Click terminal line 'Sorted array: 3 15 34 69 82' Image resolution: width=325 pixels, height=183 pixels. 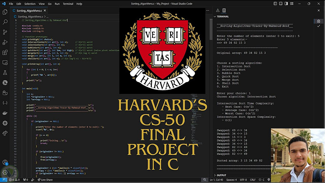[x=240, y=161]
